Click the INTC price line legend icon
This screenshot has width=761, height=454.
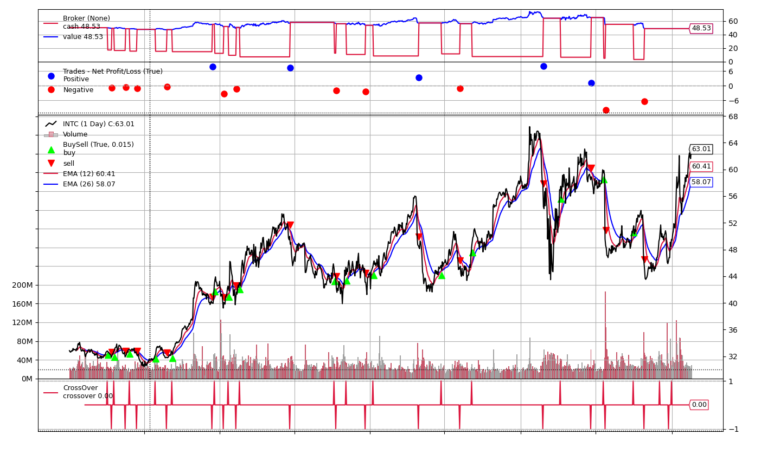coord(51,124)
